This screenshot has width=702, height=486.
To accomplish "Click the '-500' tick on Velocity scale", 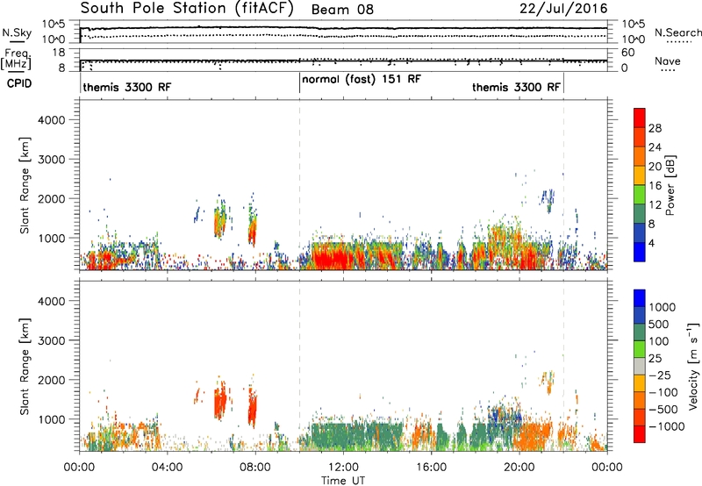I will coord(663,410).
